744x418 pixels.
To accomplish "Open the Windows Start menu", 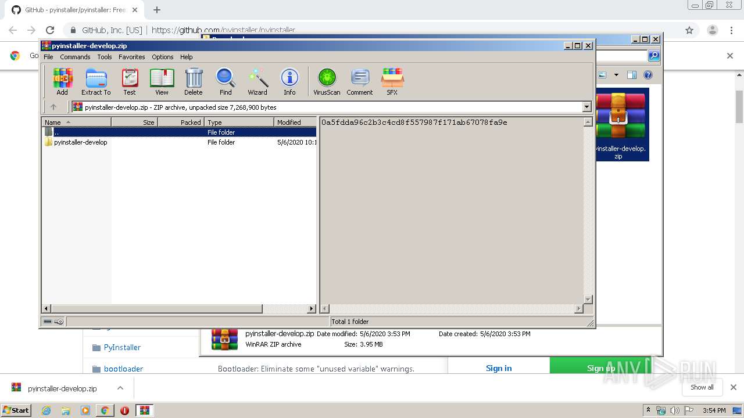I will [16, 410].
